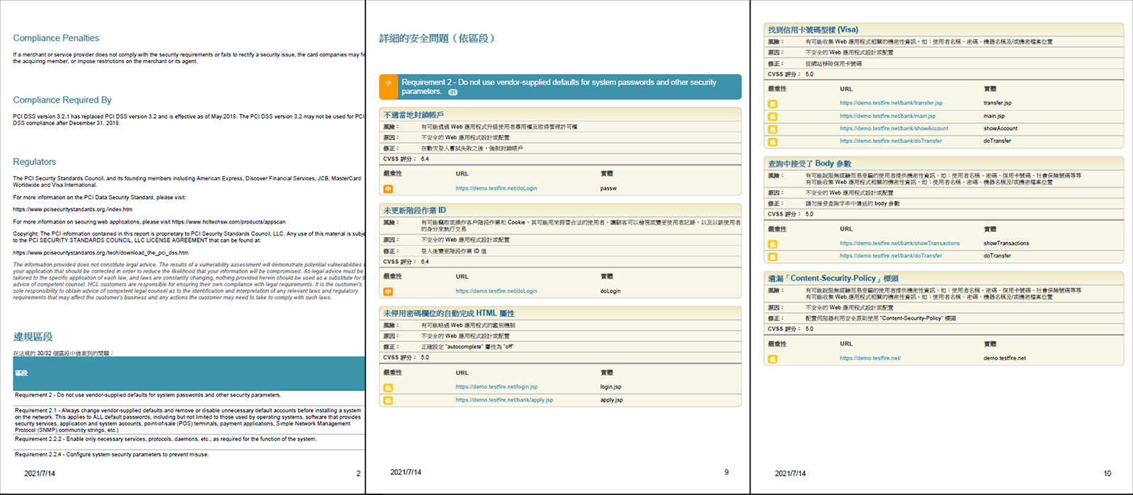Click the 2021/7/14 date on page 9 footer
The height and width of the screenshot is (495, 1133).
[406, 472]
